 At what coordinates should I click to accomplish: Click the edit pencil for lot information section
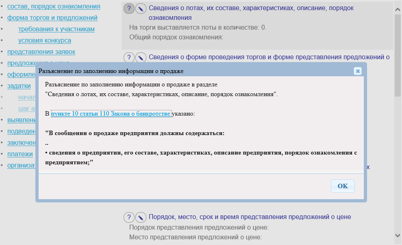point(141,9)
